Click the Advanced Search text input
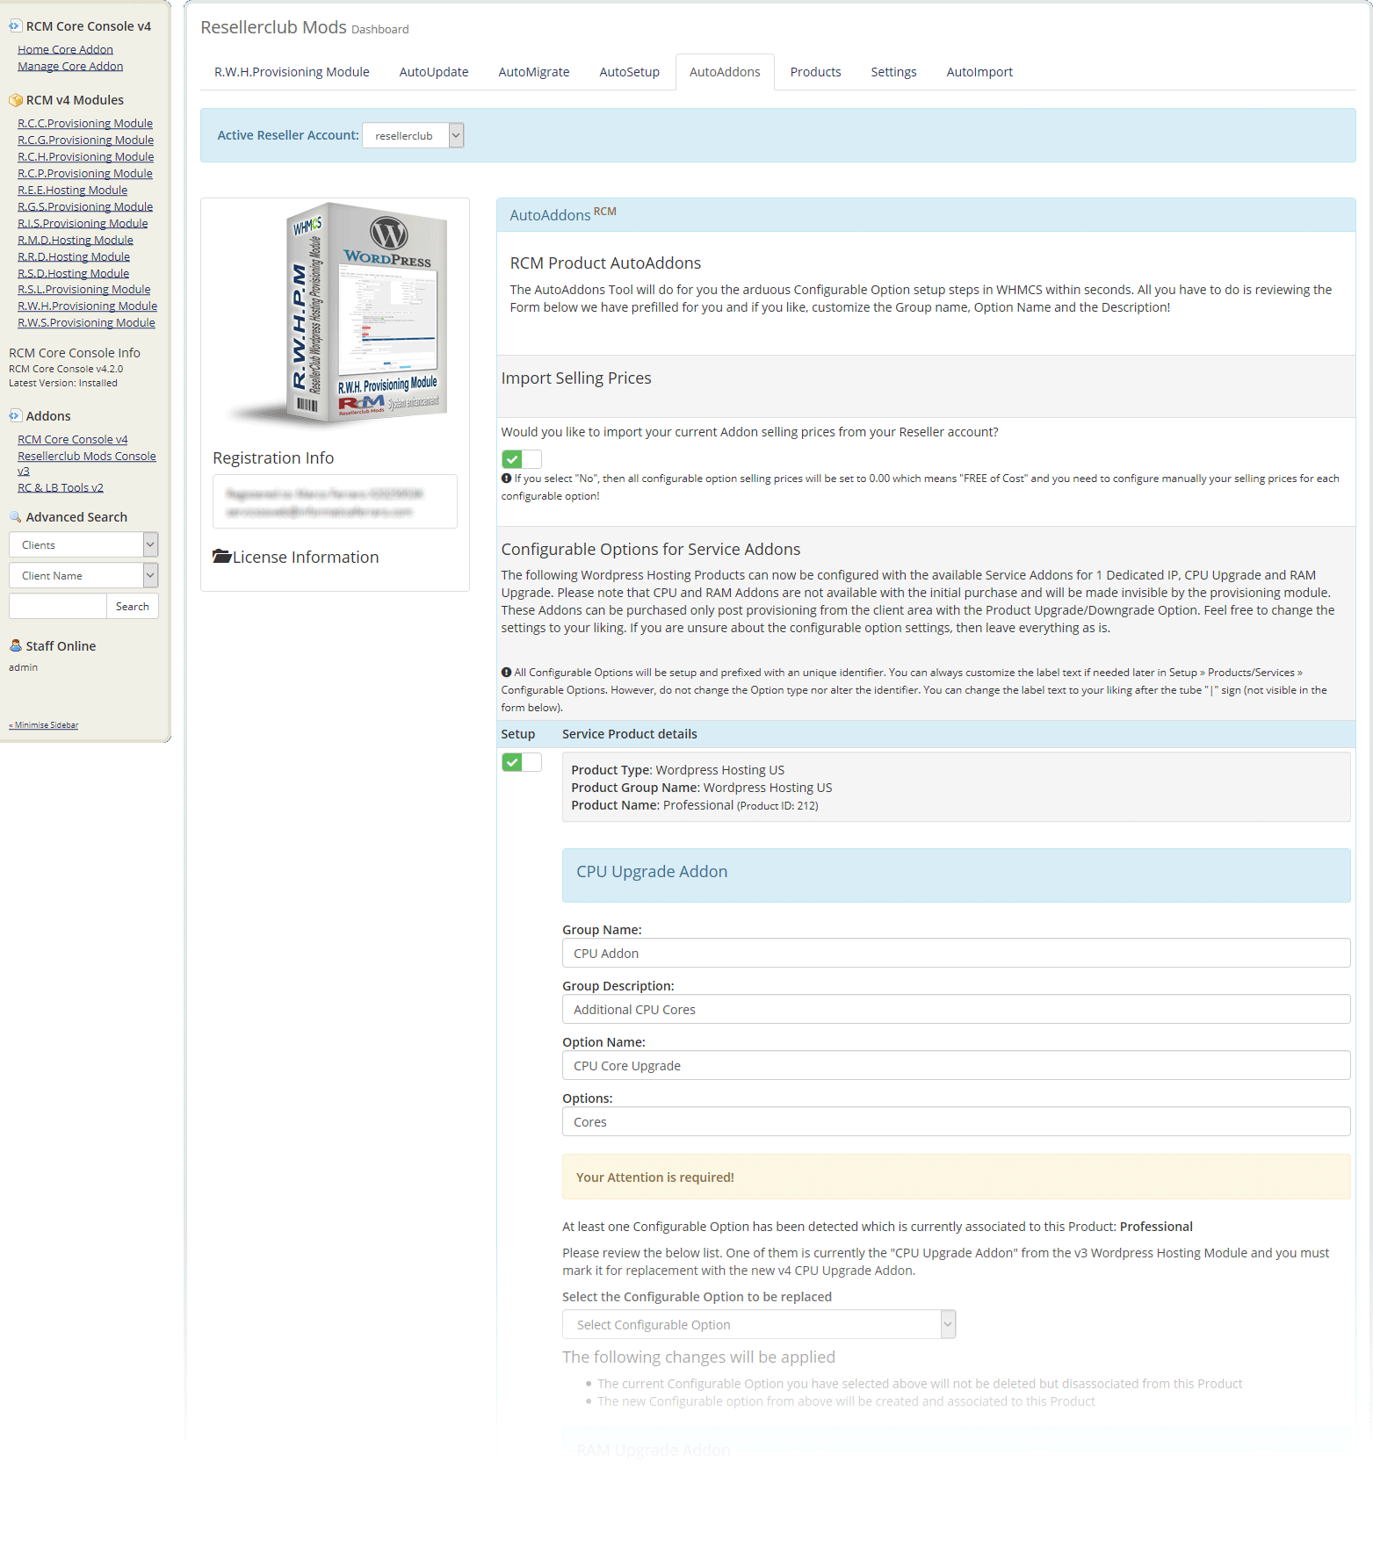Screen dimensions: 1373x1541 click(x=58, y=607)
